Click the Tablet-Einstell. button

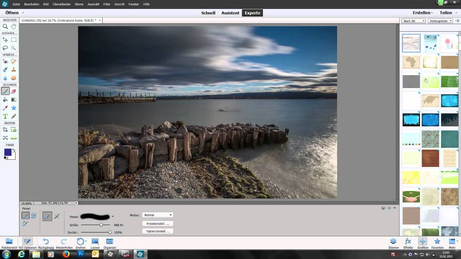158,231
